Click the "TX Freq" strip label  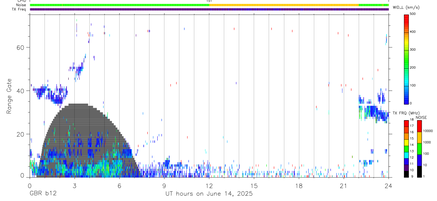tap(19, 9)
